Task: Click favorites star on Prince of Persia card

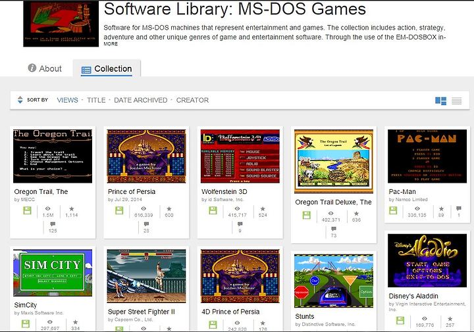Action: 169,208
